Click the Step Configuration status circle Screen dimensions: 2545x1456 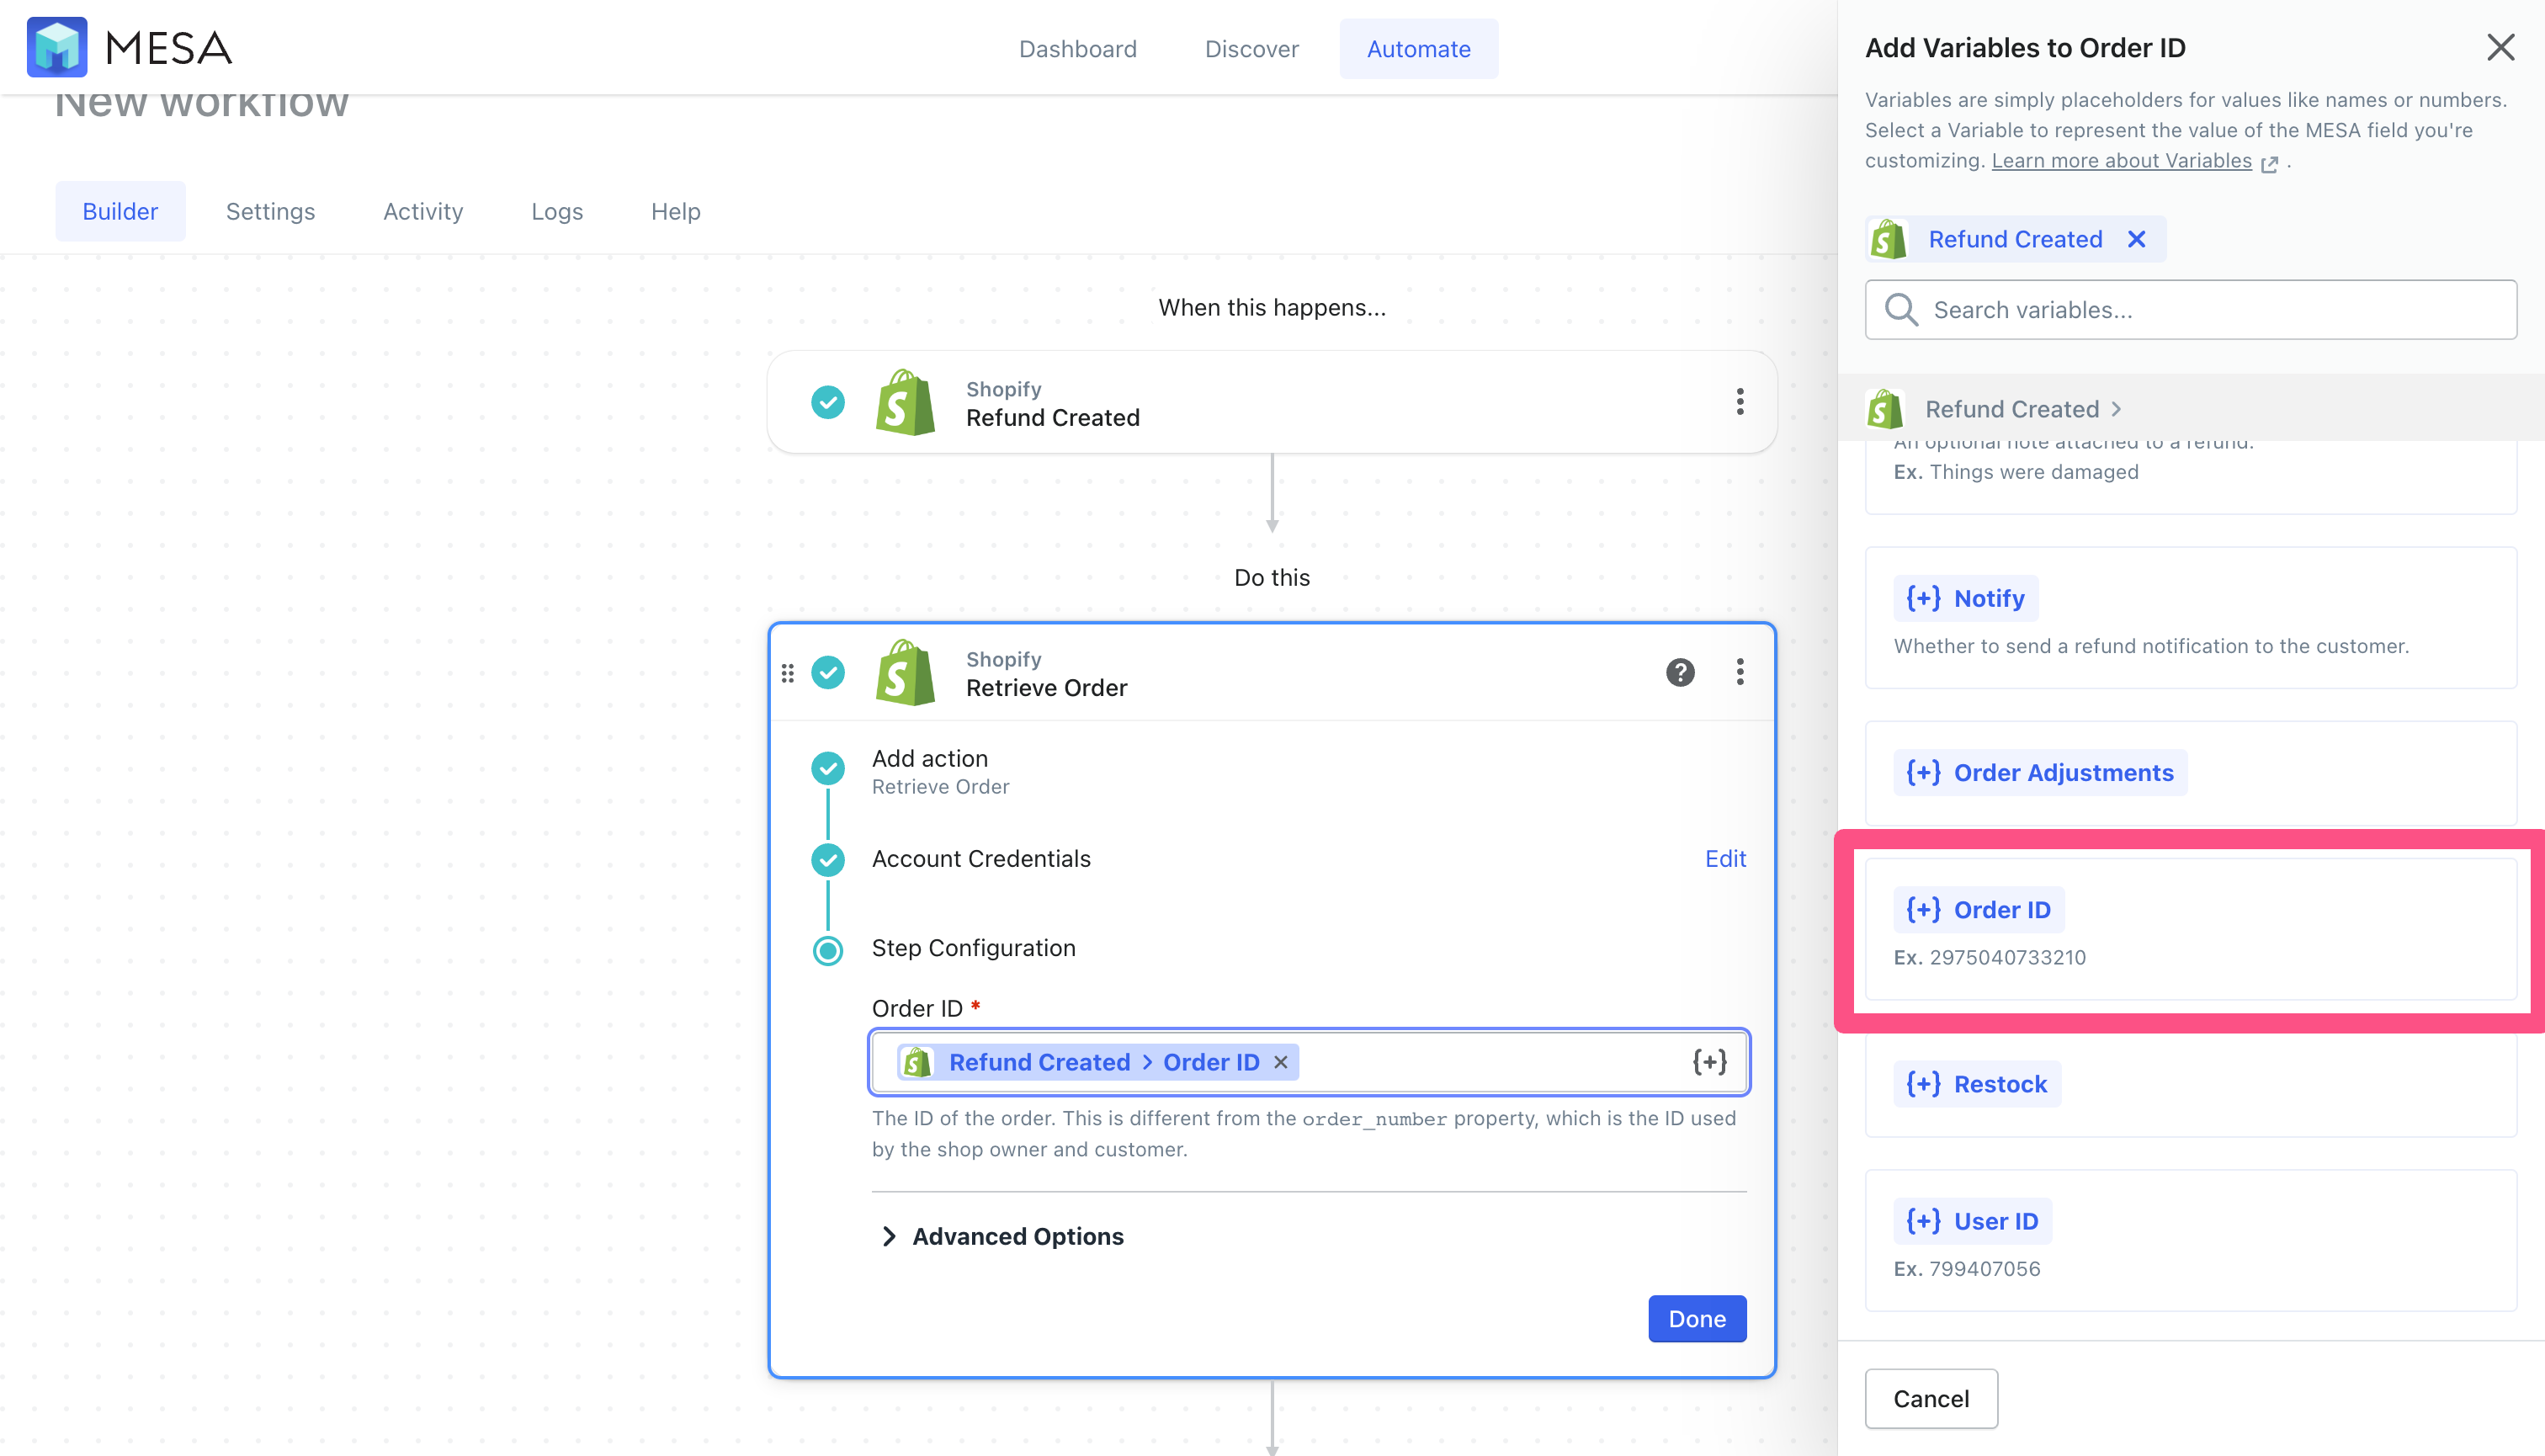coord(828,950)
